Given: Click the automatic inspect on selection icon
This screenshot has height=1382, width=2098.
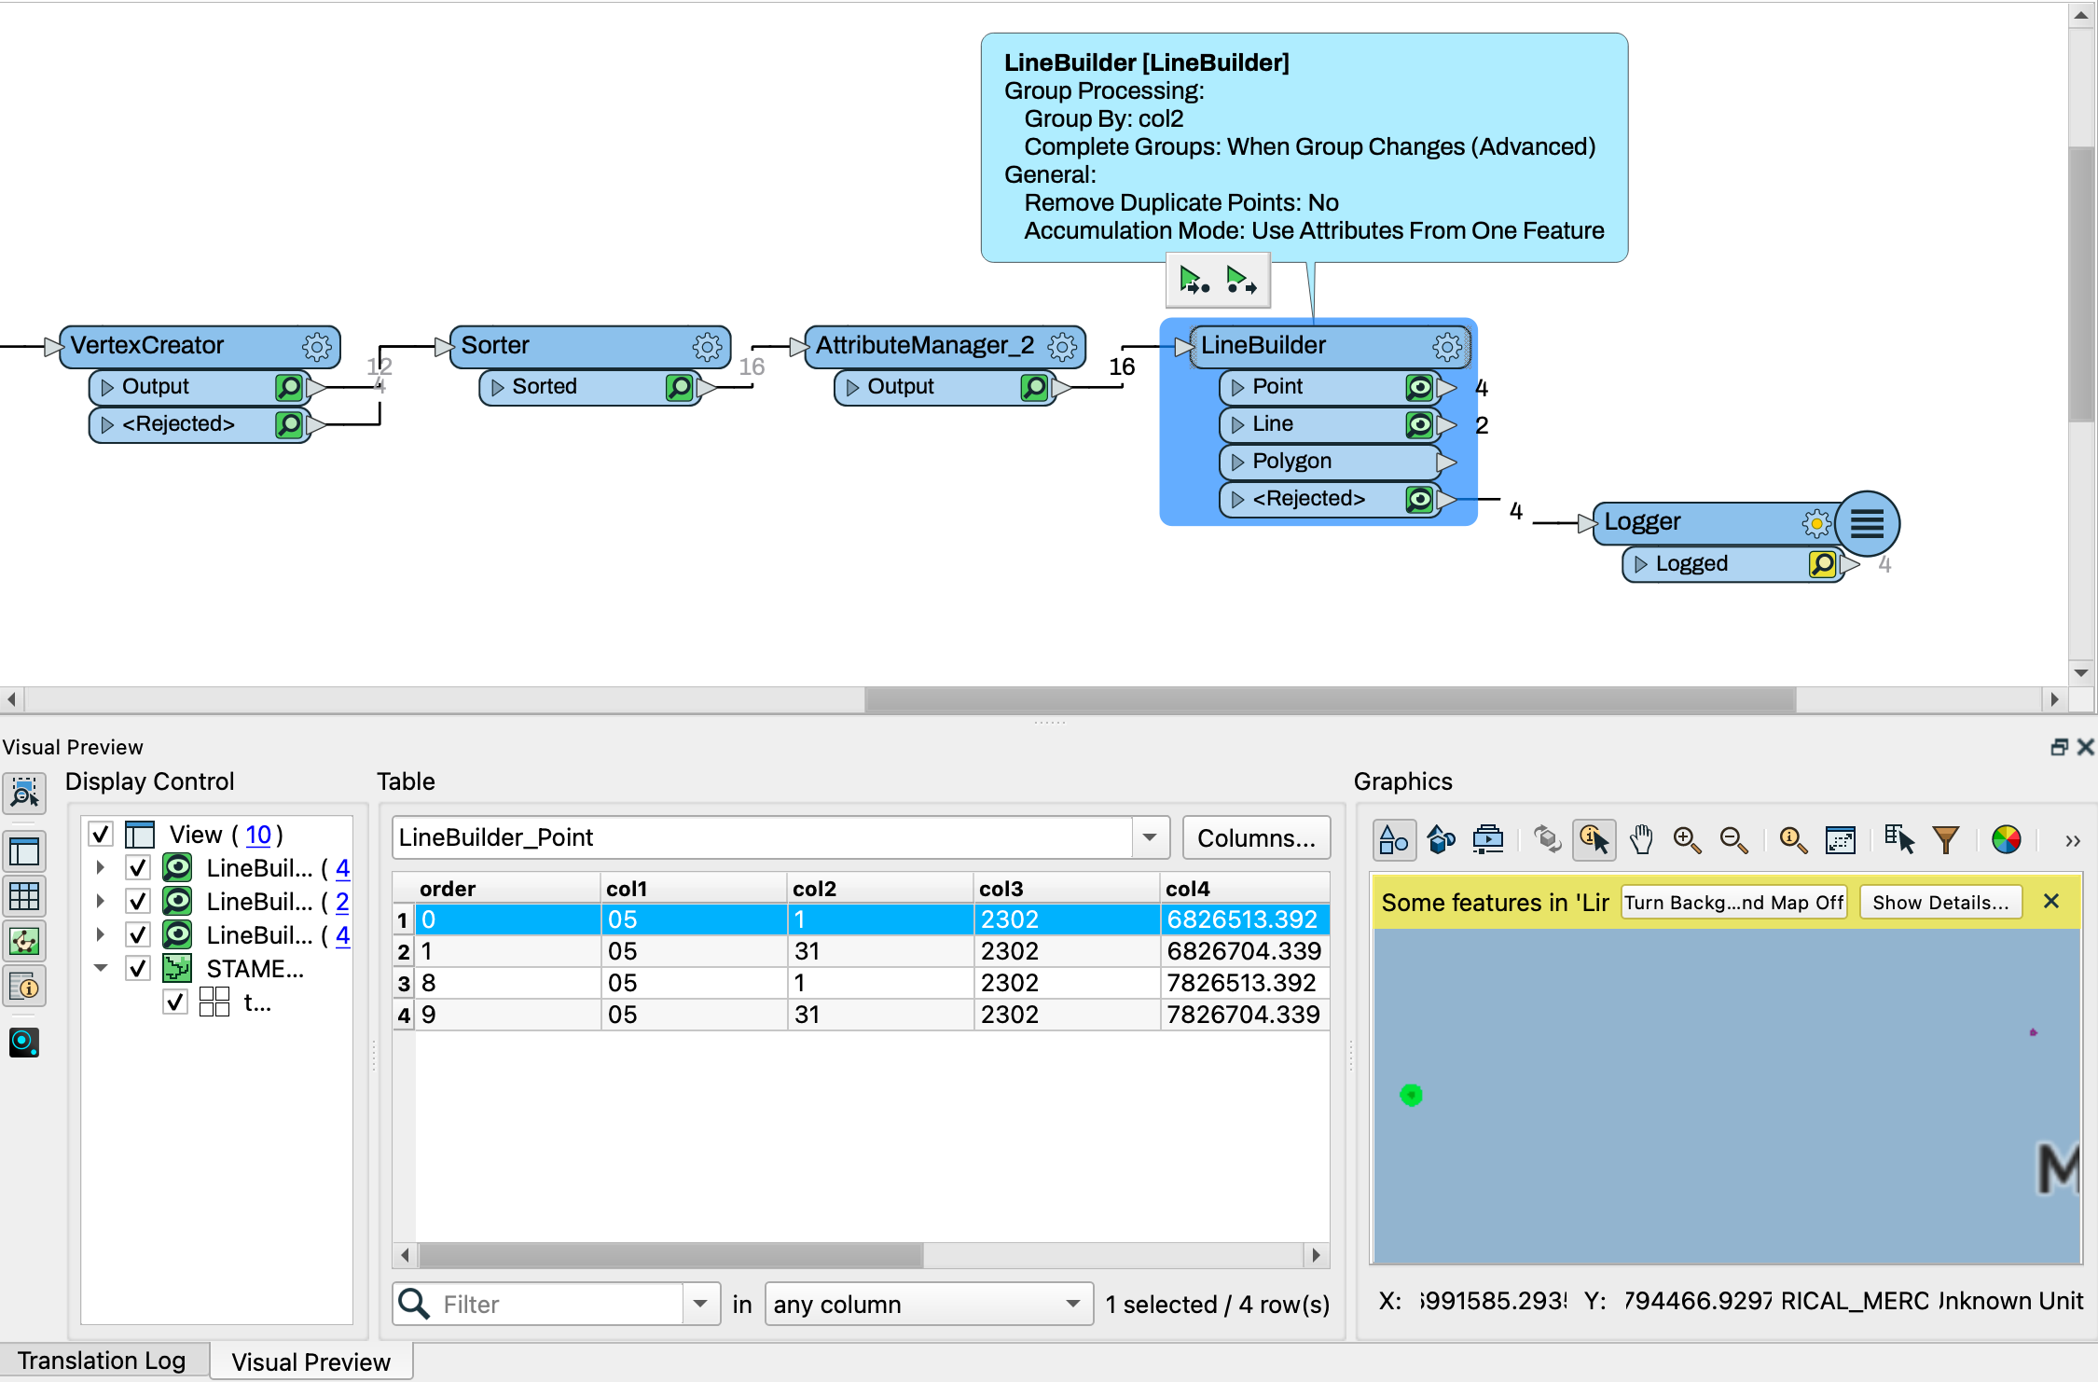Looking at the screenshot, I should click(x=24, y=794).
